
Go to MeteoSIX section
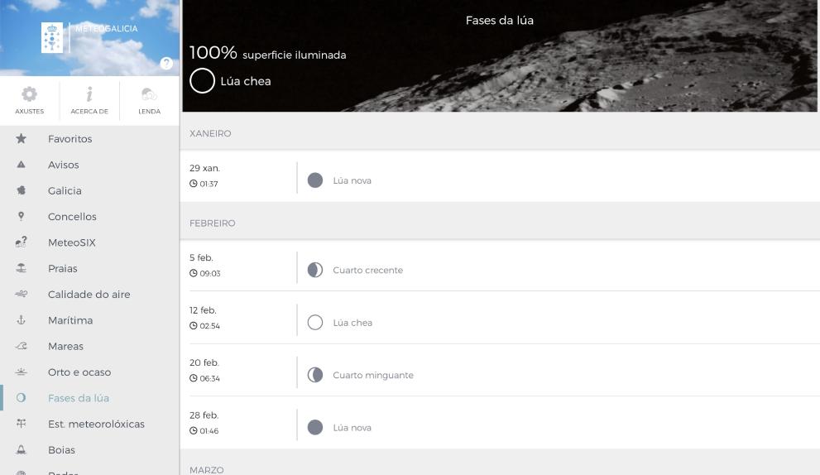tap(71, 242)
